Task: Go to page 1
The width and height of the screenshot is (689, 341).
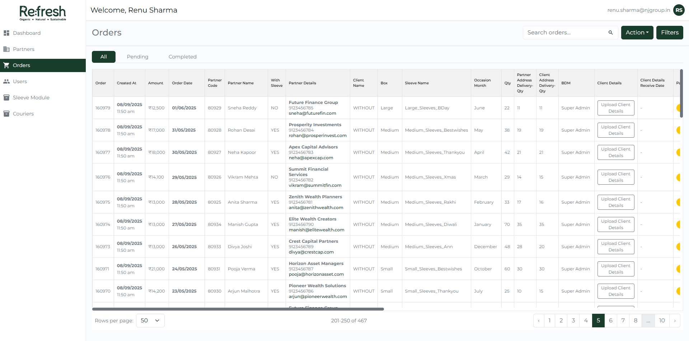Action: coord(549,321)
